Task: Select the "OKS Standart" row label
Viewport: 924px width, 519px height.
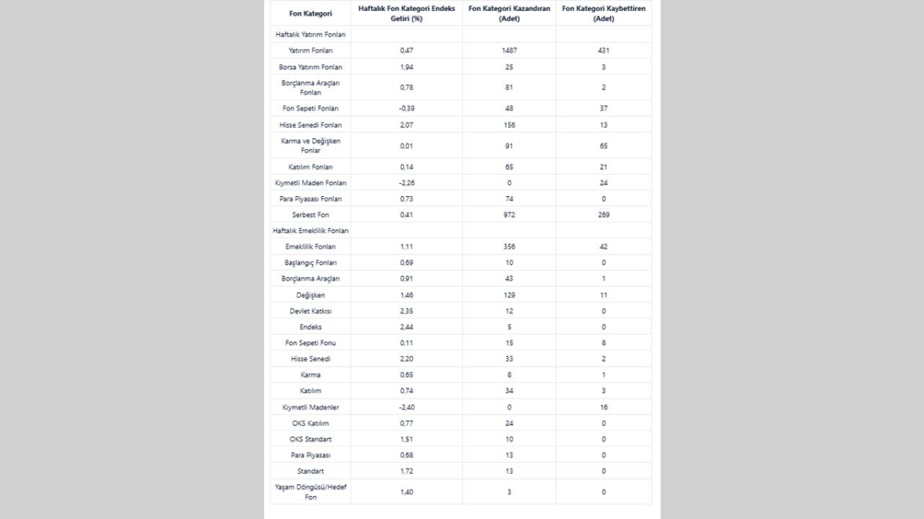Action: click(310, 439)
